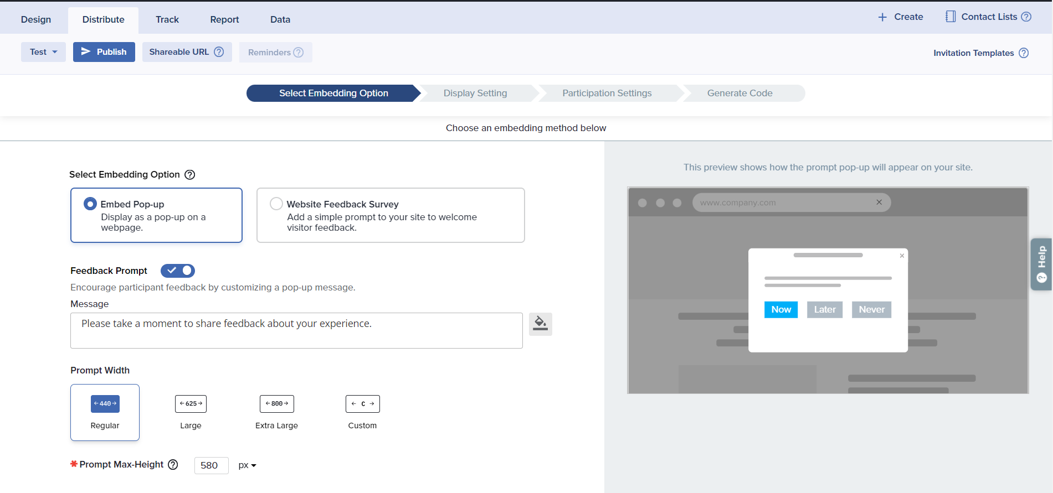Select the 800 Extra Large width icon
The image size is (1053, 493).
tap(276, 404)
